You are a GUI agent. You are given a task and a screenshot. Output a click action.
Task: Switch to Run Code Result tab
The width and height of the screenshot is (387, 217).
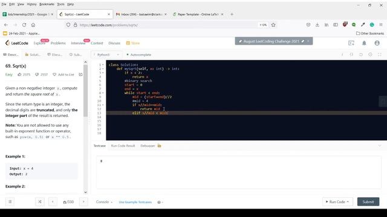click(x=123, y=146)
